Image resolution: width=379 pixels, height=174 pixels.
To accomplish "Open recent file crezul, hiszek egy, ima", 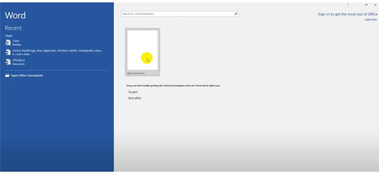I will point(56,52).
